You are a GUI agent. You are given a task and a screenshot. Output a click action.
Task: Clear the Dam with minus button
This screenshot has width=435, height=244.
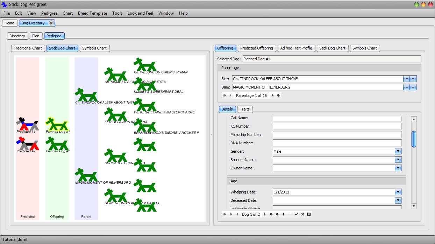pos(413,87)
